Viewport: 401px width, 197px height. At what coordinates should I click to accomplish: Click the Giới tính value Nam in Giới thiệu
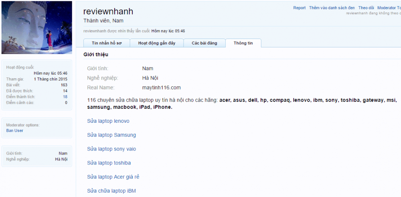click(148, 68)
